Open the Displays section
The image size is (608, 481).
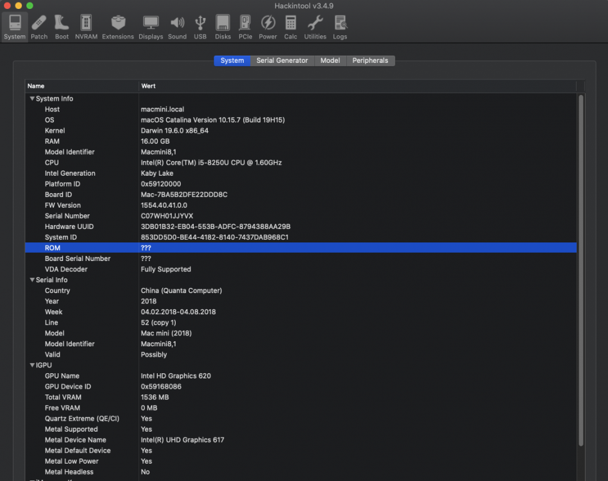[151, 27]
